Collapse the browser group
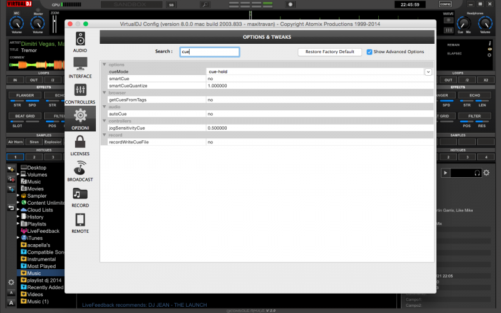The image size is (501, 313). click(x=104, y=93)
